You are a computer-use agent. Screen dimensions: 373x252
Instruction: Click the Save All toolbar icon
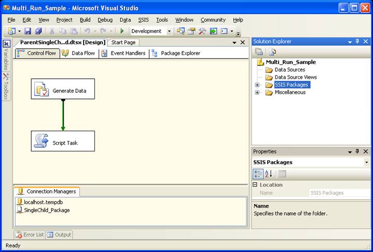point(38,31)
